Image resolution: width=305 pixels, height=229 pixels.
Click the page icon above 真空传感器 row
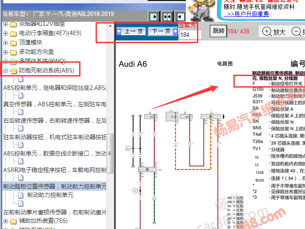click(x=20, y=96)
